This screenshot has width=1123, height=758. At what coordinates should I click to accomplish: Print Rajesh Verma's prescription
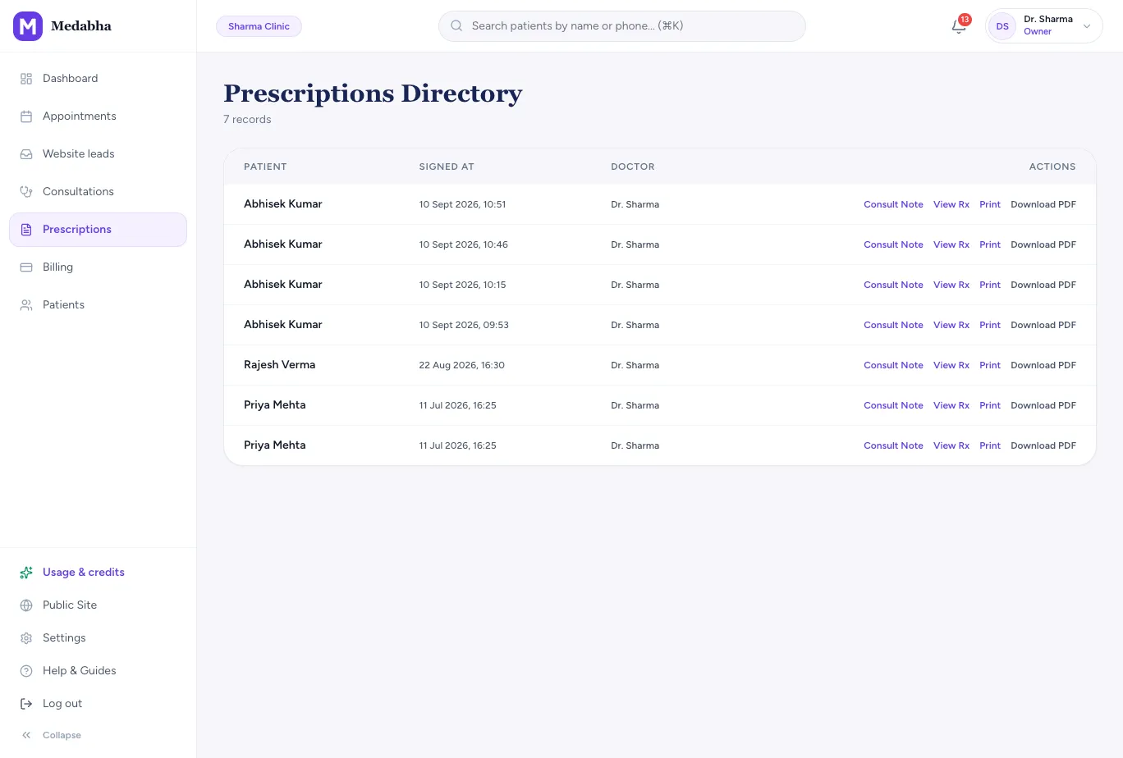990,365
